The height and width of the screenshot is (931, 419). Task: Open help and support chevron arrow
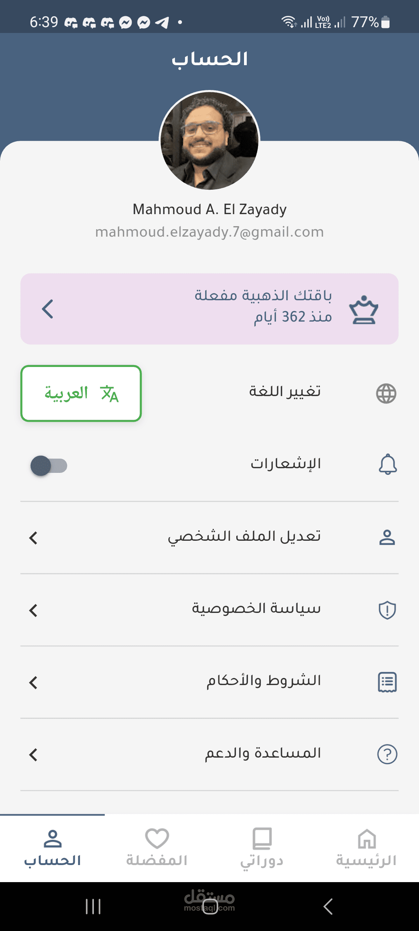(x=33, y=755)
